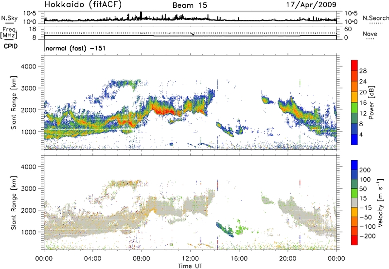Click the 'N.Search' legend label
Image resolution: width=389 pixels, height=269 pixels.
click(376, 18)
